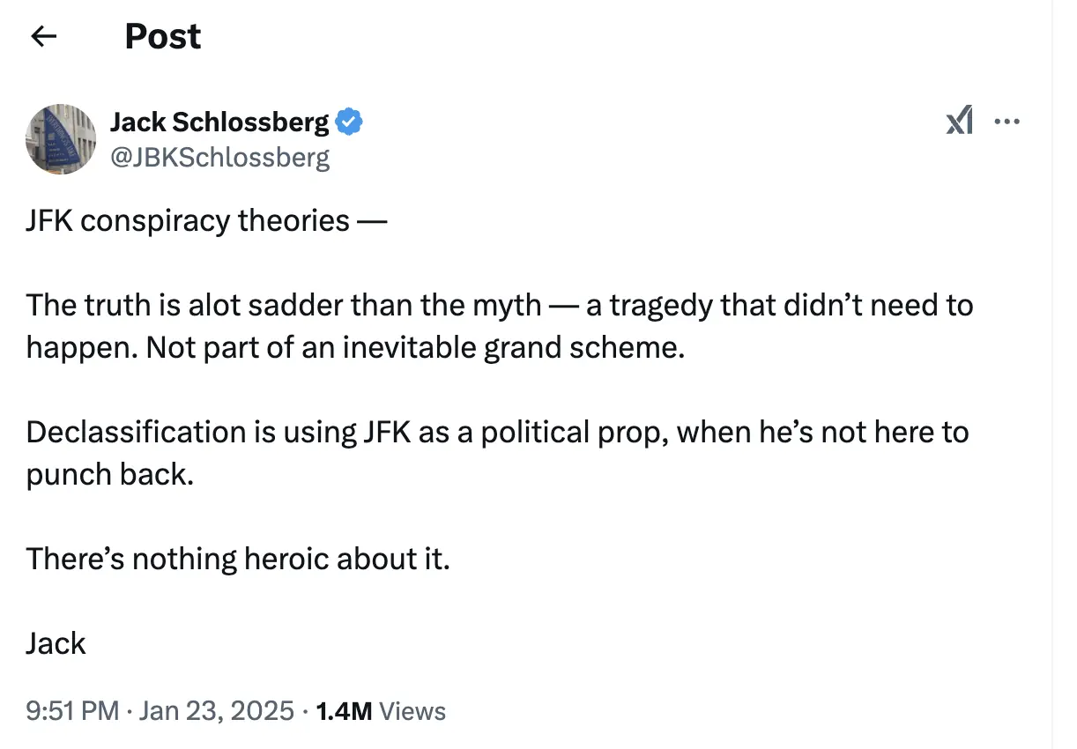Open Jack Schlossberg's profile avatar
1077x749 pixels.
(x=61, y=138)
